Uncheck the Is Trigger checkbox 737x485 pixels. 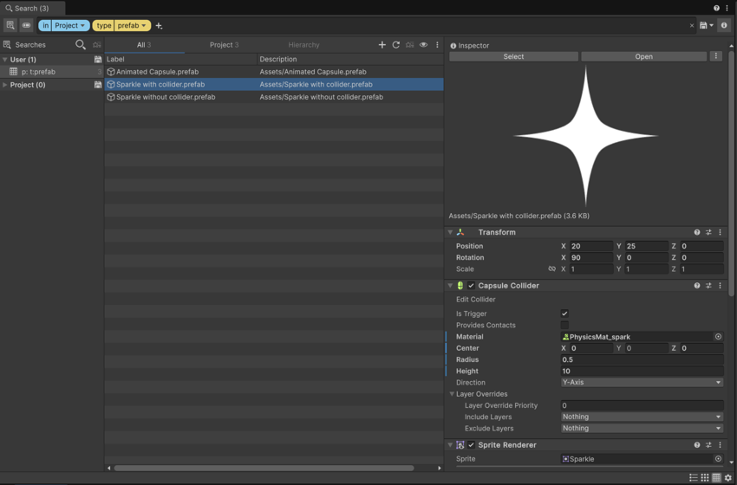click(x=564, y=314)
